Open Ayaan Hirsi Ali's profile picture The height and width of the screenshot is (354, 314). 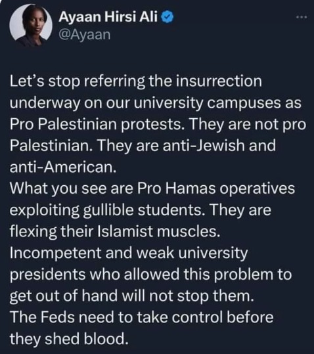point(31,25)
